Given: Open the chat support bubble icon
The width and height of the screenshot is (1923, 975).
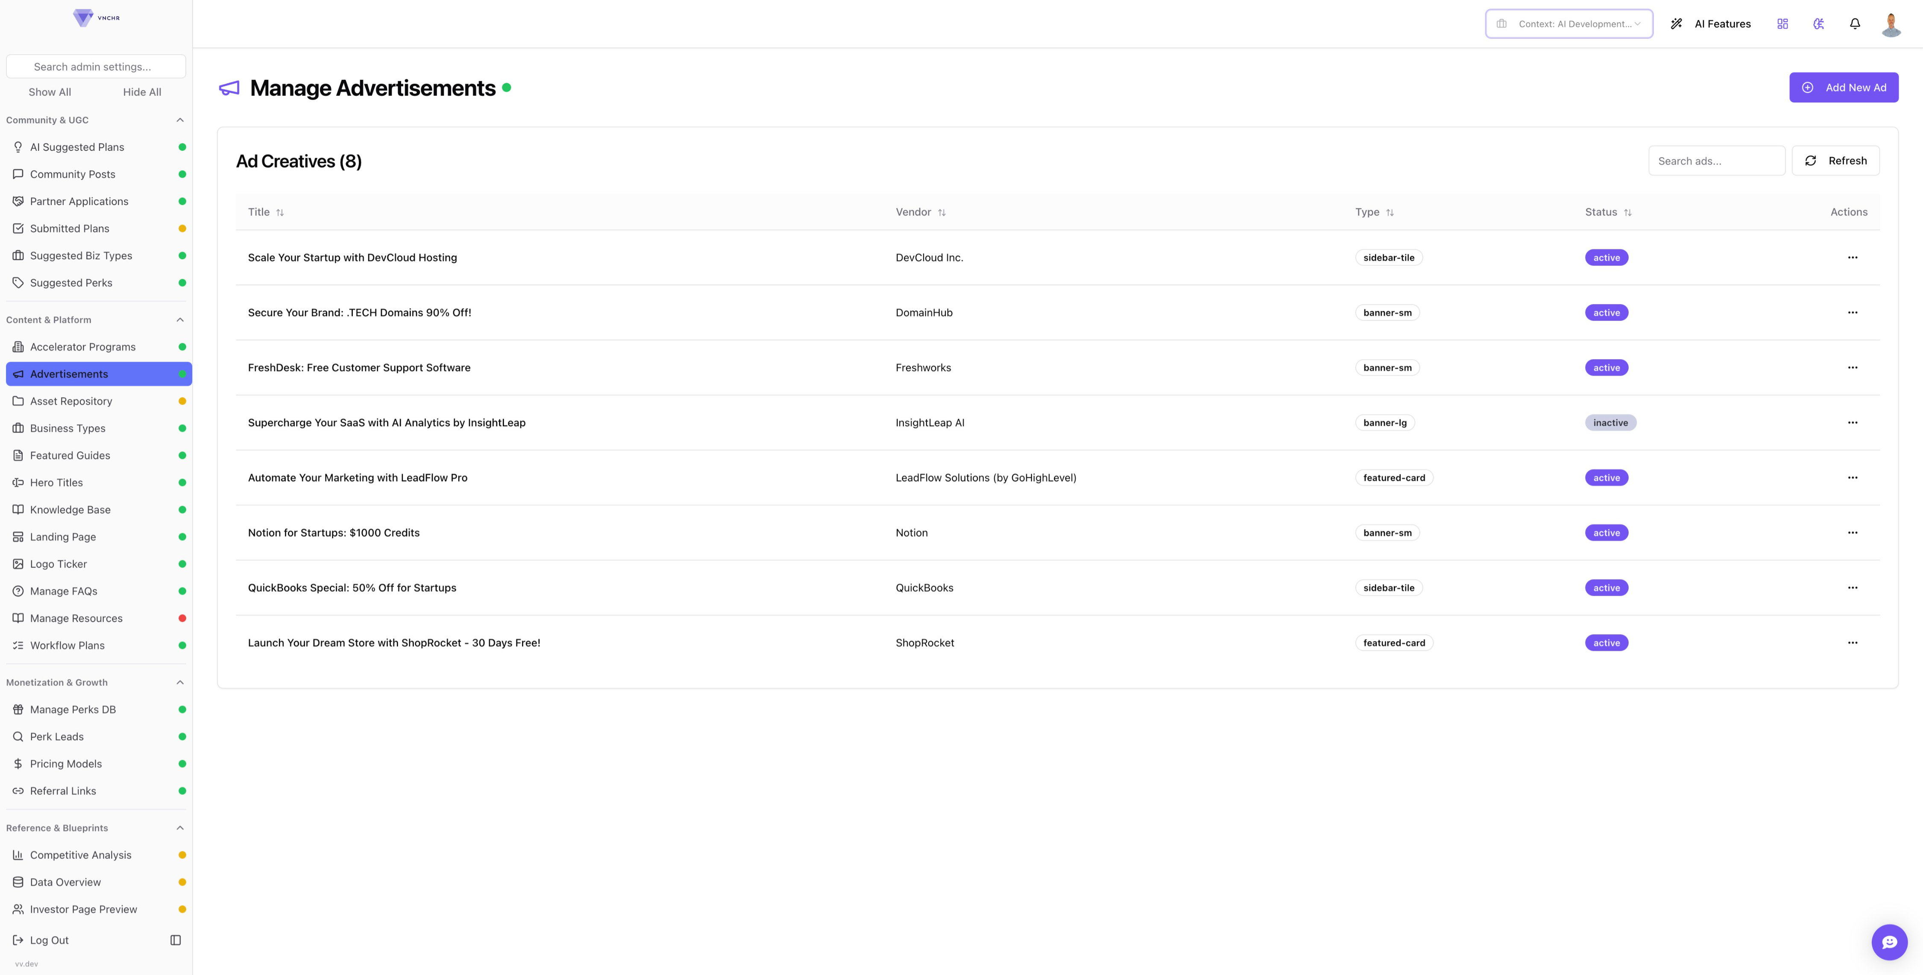Looking at the screenshot, I should coord(1889,942).
